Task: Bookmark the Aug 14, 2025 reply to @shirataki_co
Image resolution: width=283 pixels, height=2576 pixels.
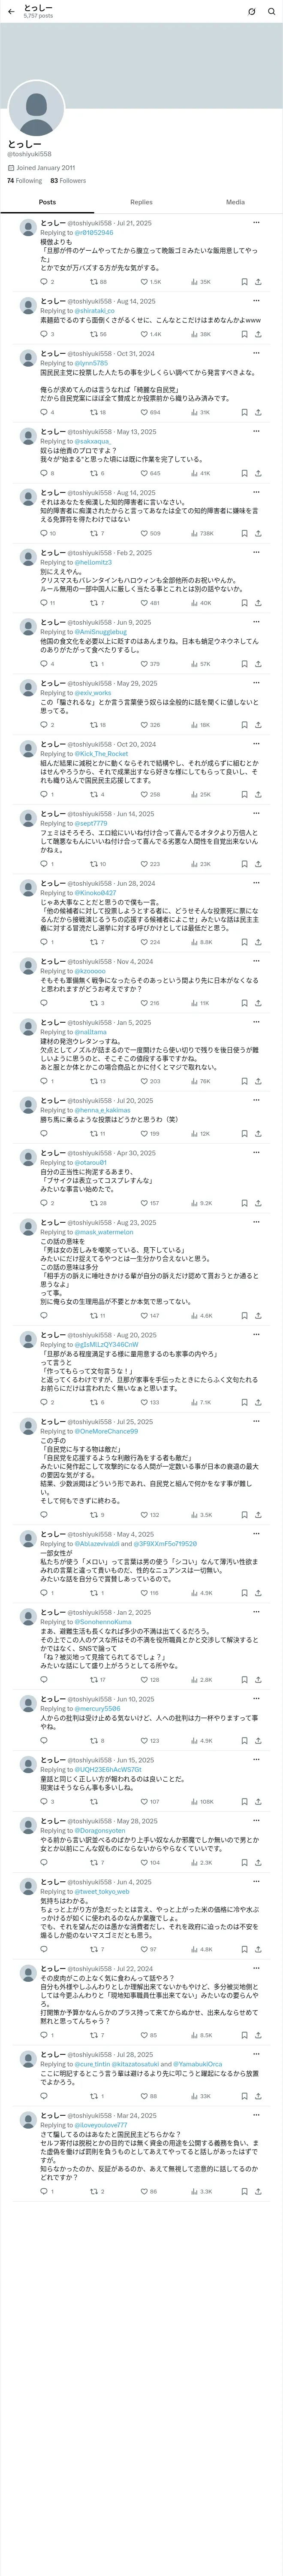Action: click(244, 334)
